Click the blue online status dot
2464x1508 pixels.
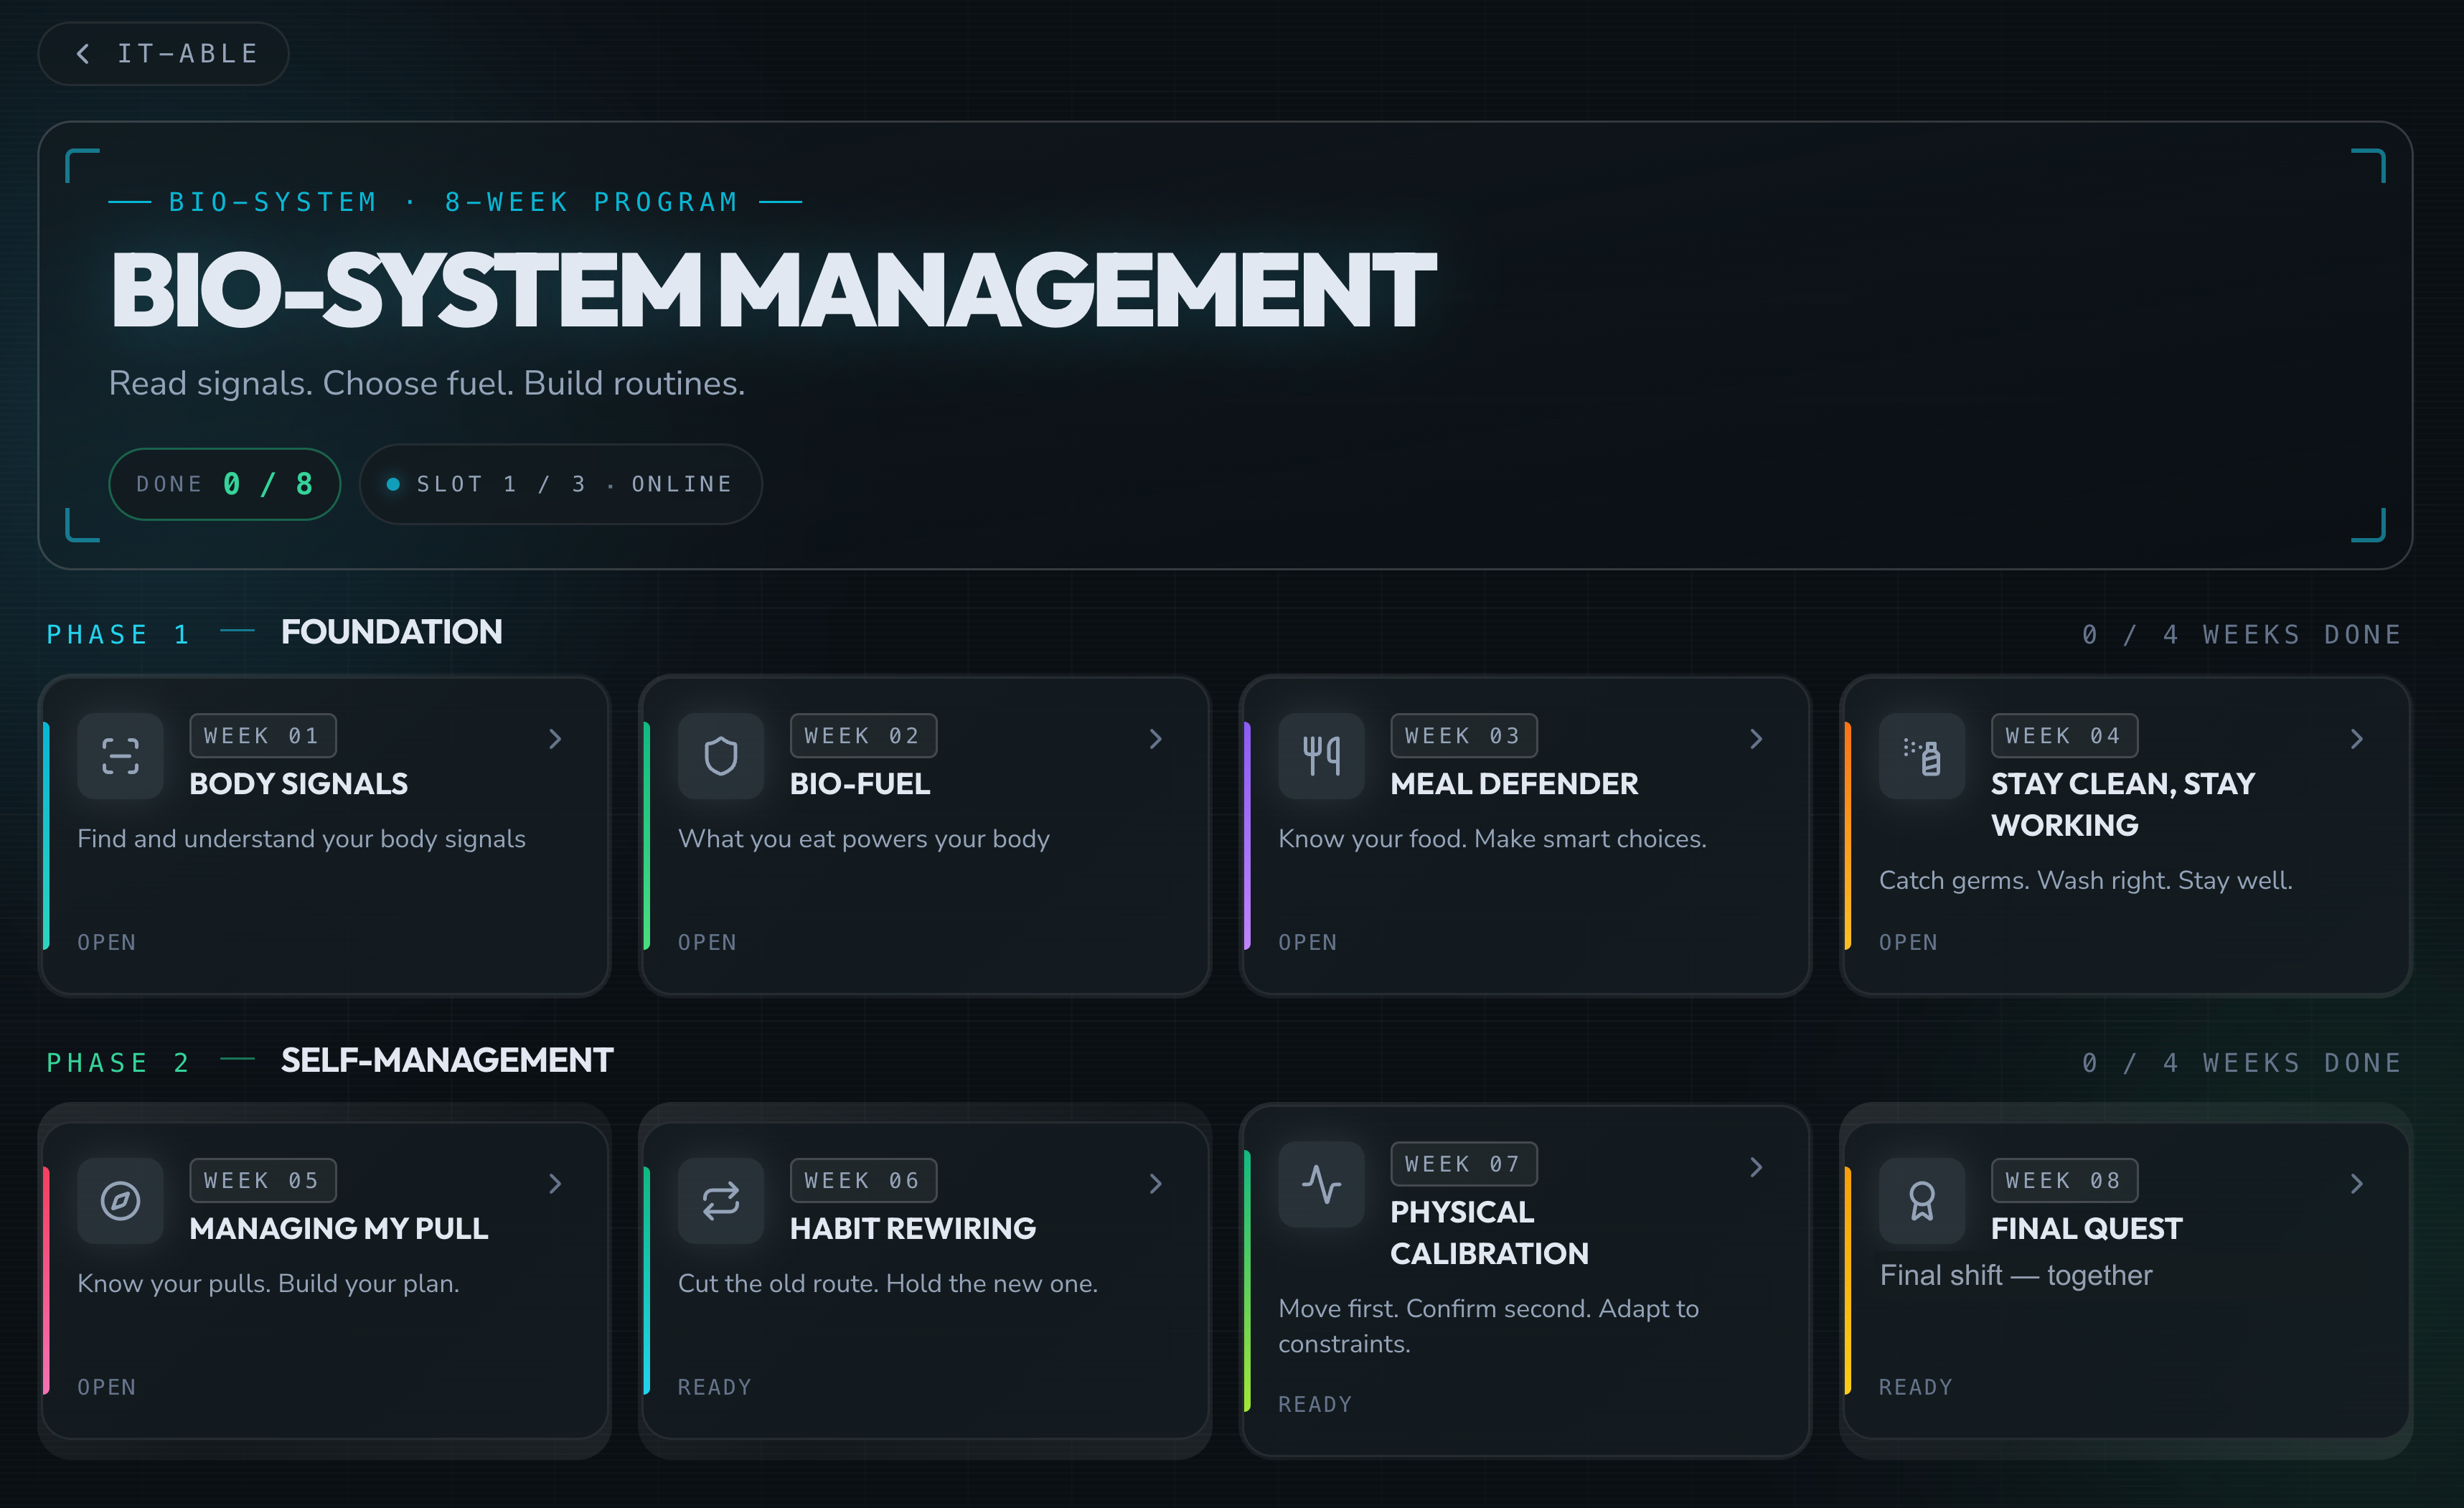[x=393, y=484]
